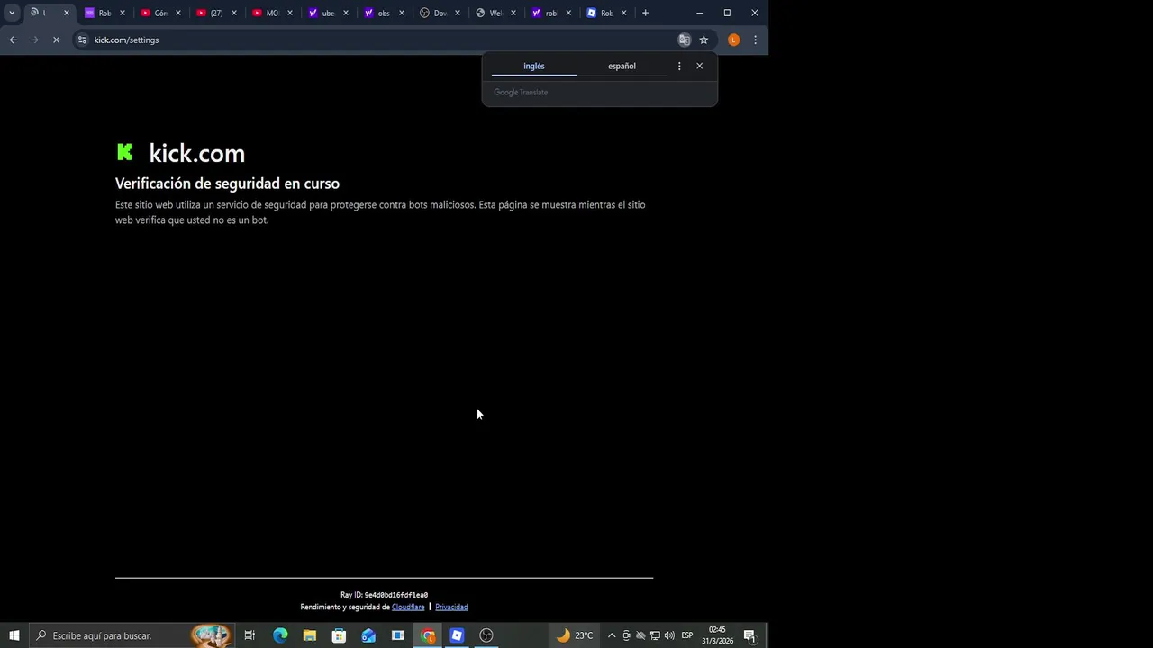The width and height of the screenshot is (1153, 648).
Task: Open the clock showing 02:45
Action: pyautogui.click(x=717, y=635)
